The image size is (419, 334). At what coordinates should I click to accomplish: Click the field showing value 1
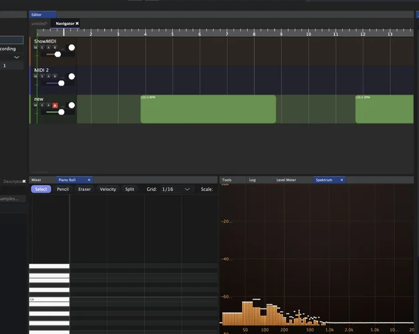point(11,65)
